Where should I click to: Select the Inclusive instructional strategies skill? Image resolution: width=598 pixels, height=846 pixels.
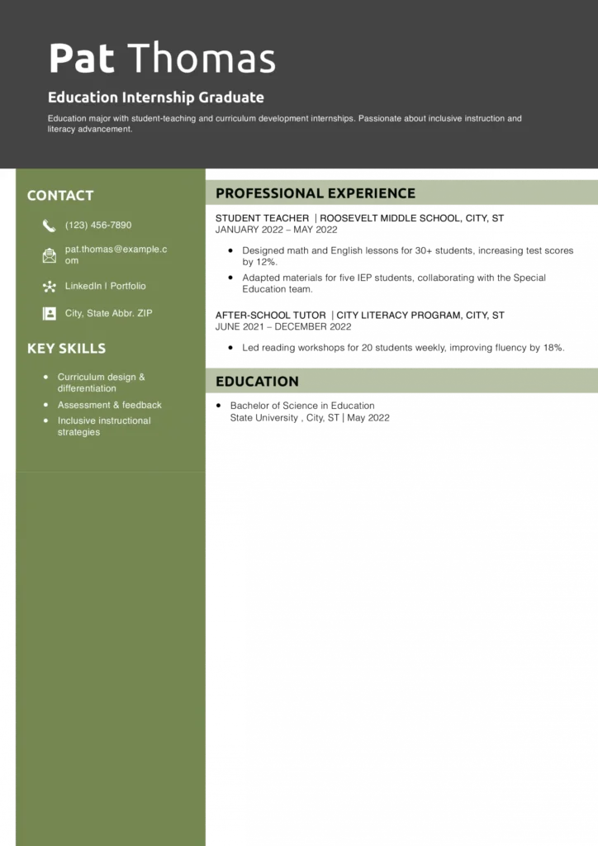(104, 426)
